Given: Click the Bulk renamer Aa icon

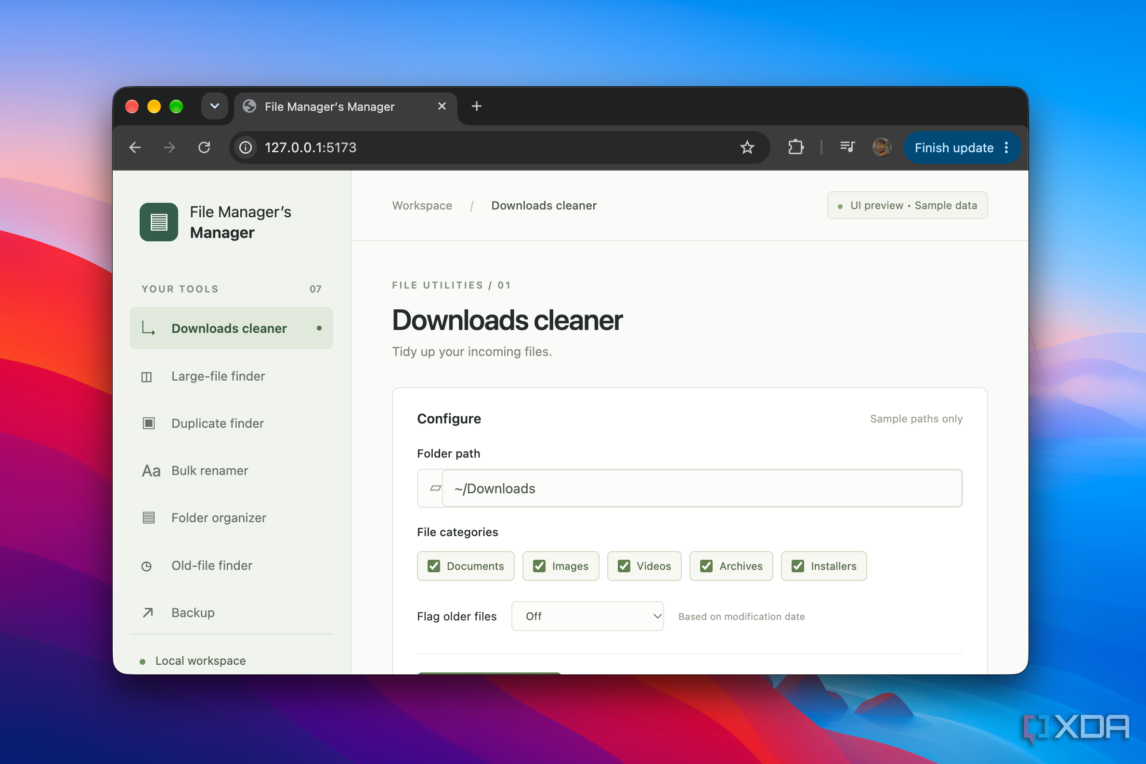Looking at the screenshot, I should pyautogui.click(x=151, y=471).
